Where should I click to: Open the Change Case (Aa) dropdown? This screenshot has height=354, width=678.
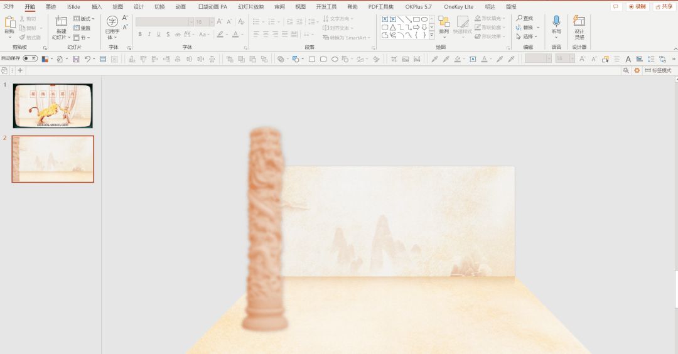point(204,34)
